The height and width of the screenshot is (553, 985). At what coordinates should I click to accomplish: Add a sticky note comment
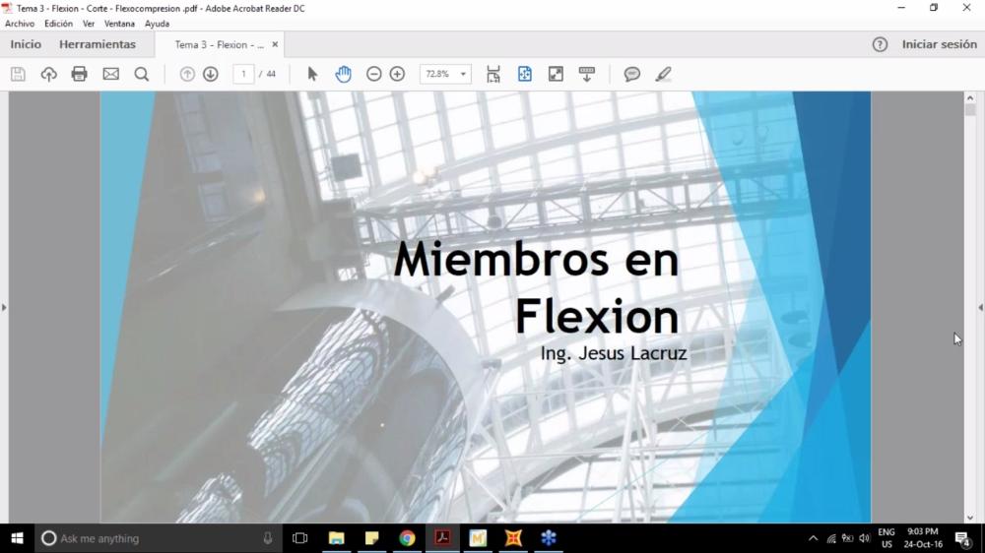[x=632, y=74]
